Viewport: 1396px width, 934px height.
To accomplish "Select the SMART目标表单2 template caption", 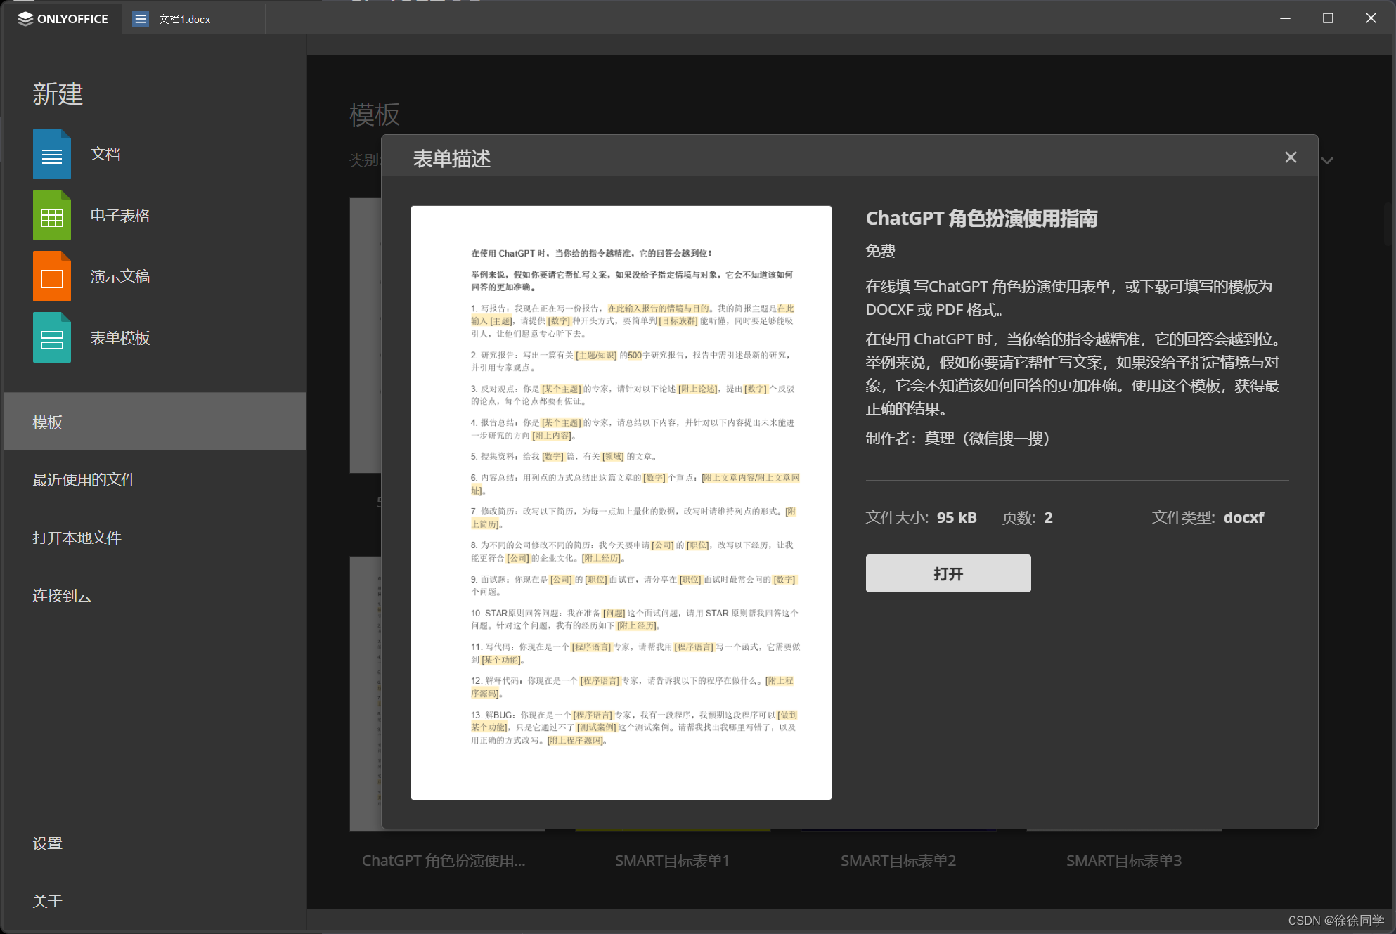I will [898, 860].
